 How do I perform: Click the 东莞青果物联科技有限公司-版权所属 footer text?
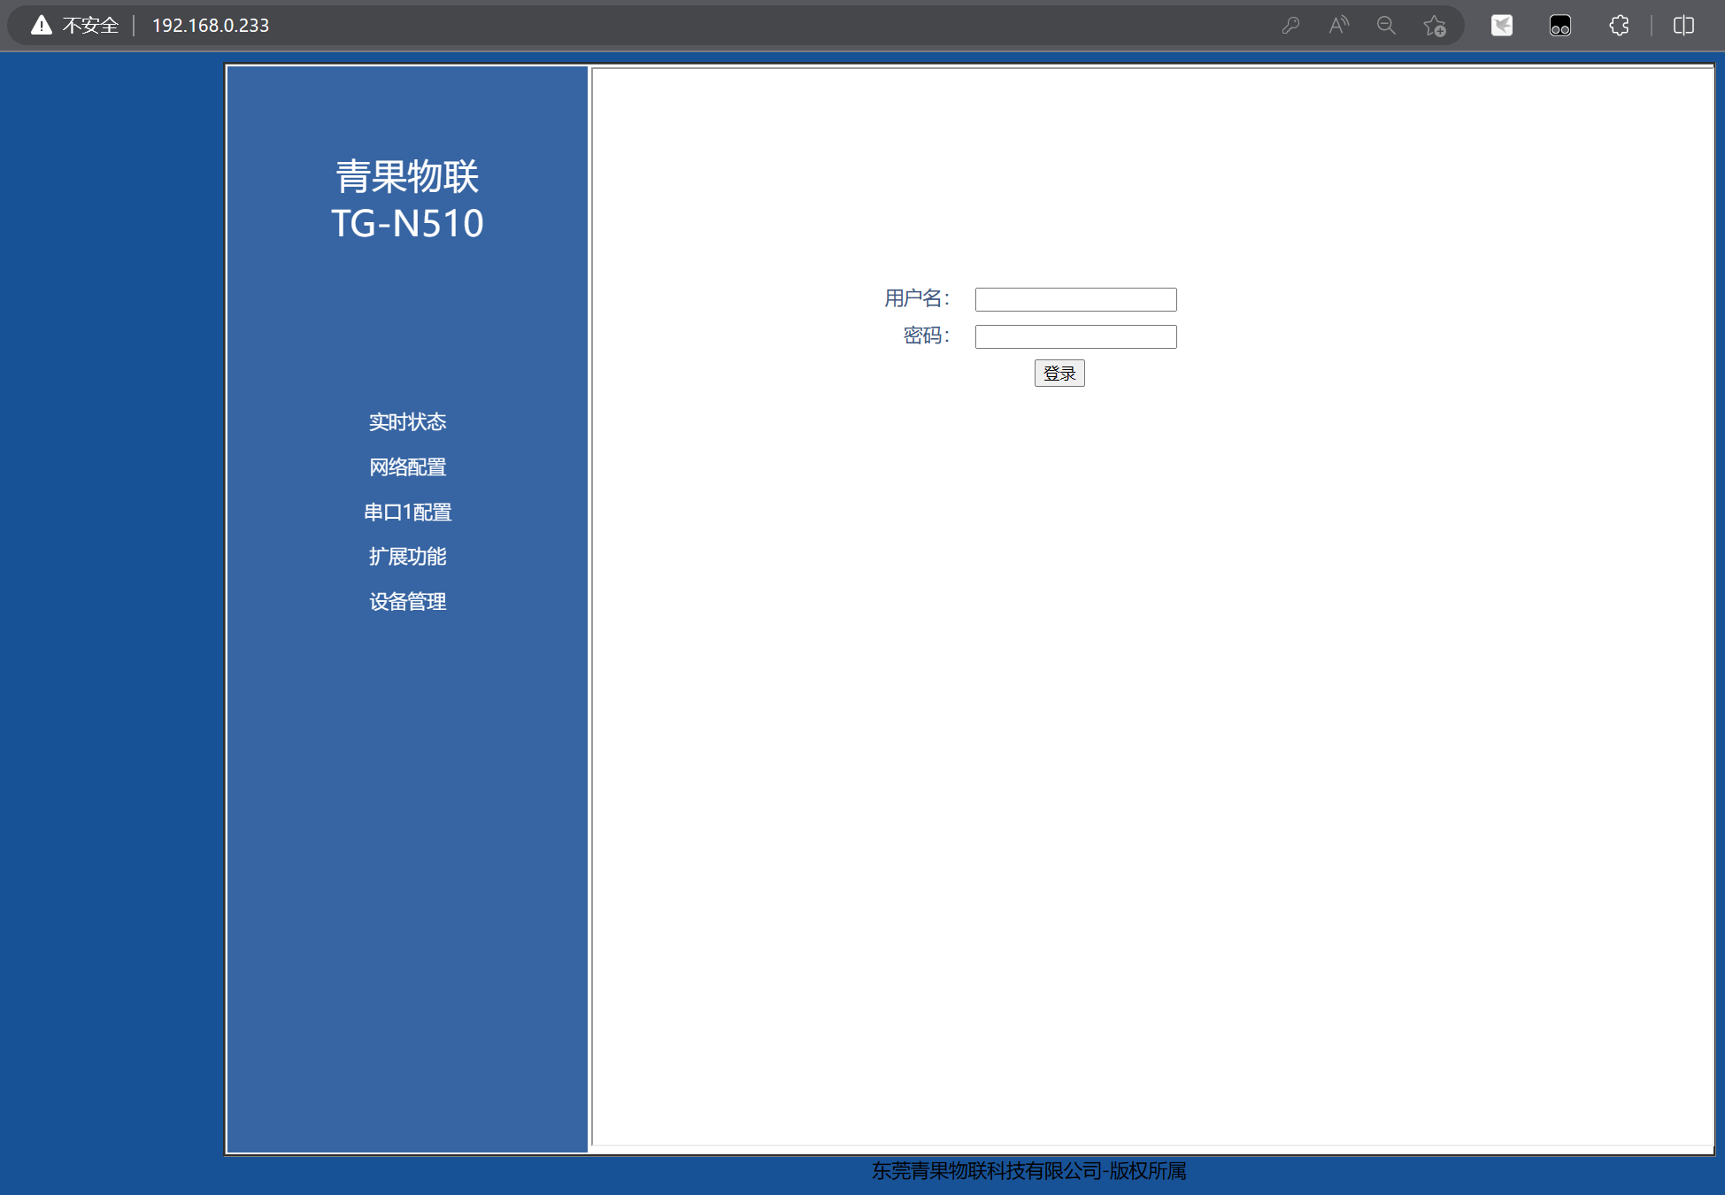click(1029, 1171)
